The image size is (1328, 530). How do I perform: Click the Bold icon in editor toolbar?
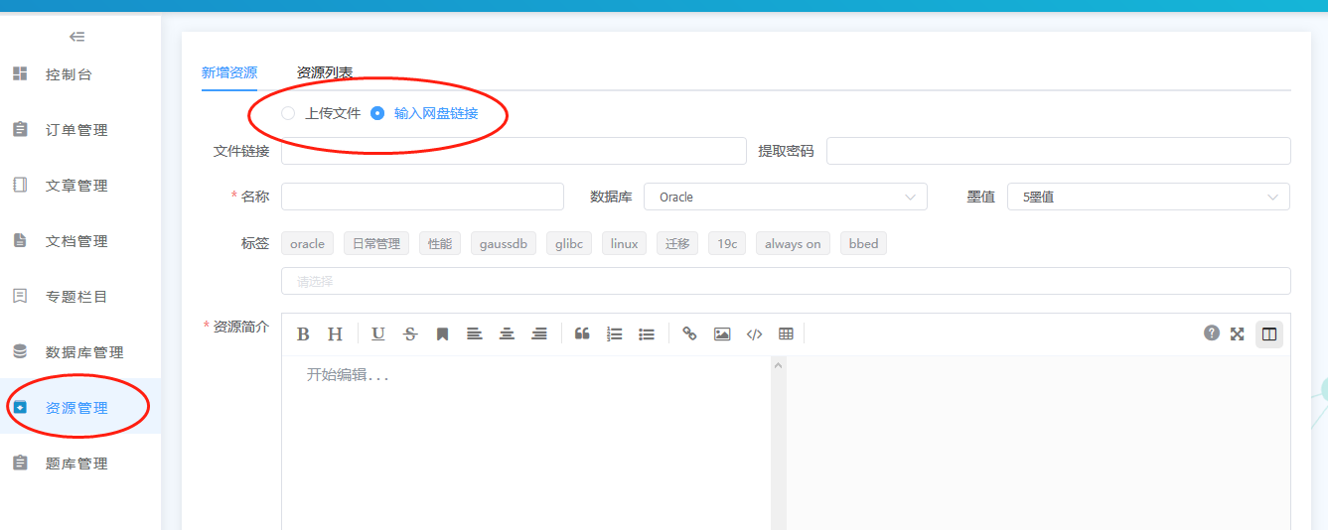click(304, 334)
